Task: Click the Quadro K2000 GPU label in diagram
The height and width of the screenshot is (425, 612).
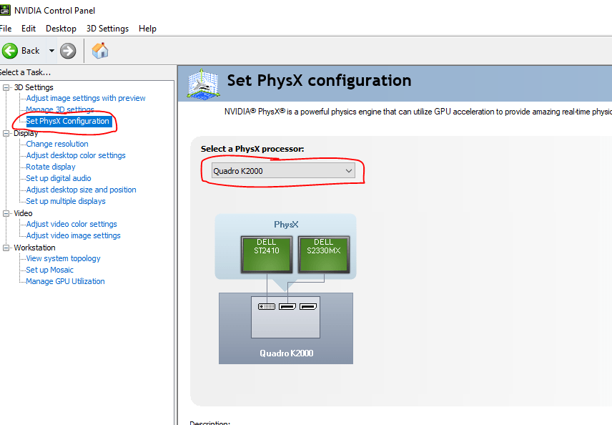Action: coord(287,353)
